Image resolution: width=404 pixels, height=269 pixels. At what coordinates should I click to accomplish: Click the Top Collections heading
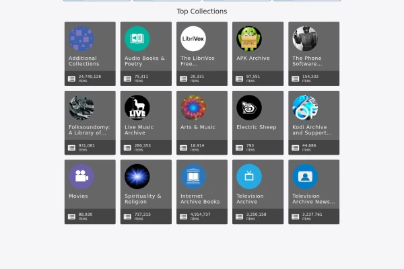pos(202,11)
